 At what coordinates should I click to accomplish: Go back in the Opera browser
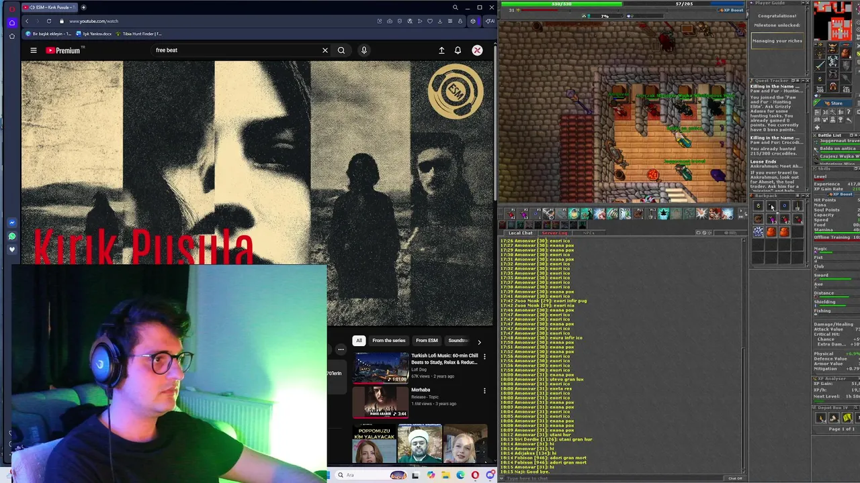click(27, 21)
